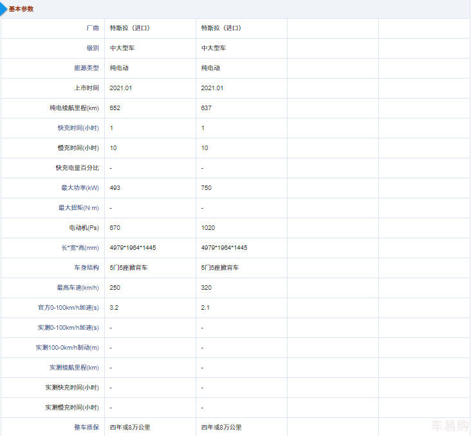Image resolution: width=471 pixels, height=436 pixels.
Task: Select the 电动机(Ps) label
Action: (84, 227)
